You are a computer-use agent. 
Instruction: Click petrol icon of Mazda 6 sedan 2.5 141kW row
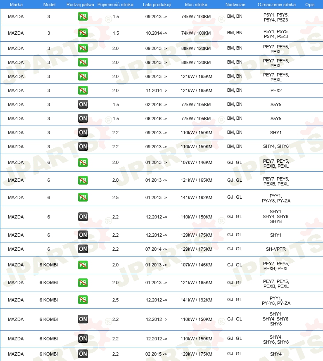[x=83, y=197]
